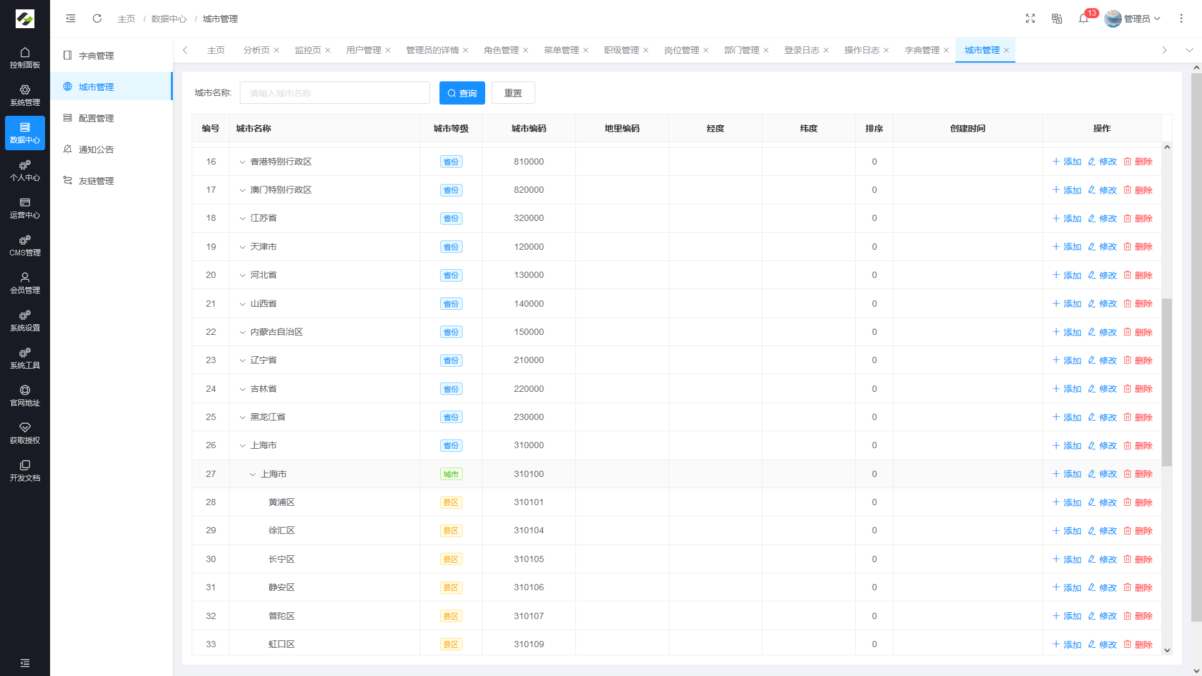Open the language translation icon

(x=1057, y=19)
